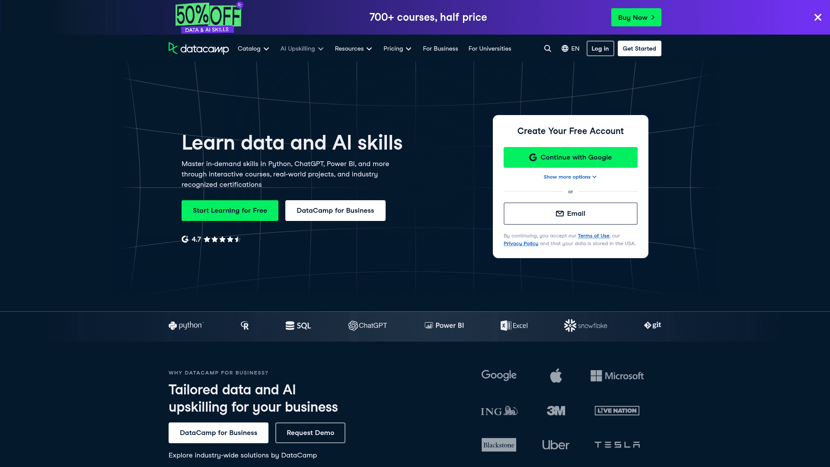This screenshot has width=830, height=467.
Task: Click the '700+ courses, half price' text
Action: (428, 17)
